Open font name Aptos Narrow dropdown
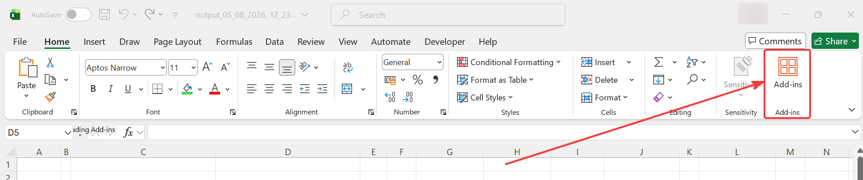 point(163,68)
